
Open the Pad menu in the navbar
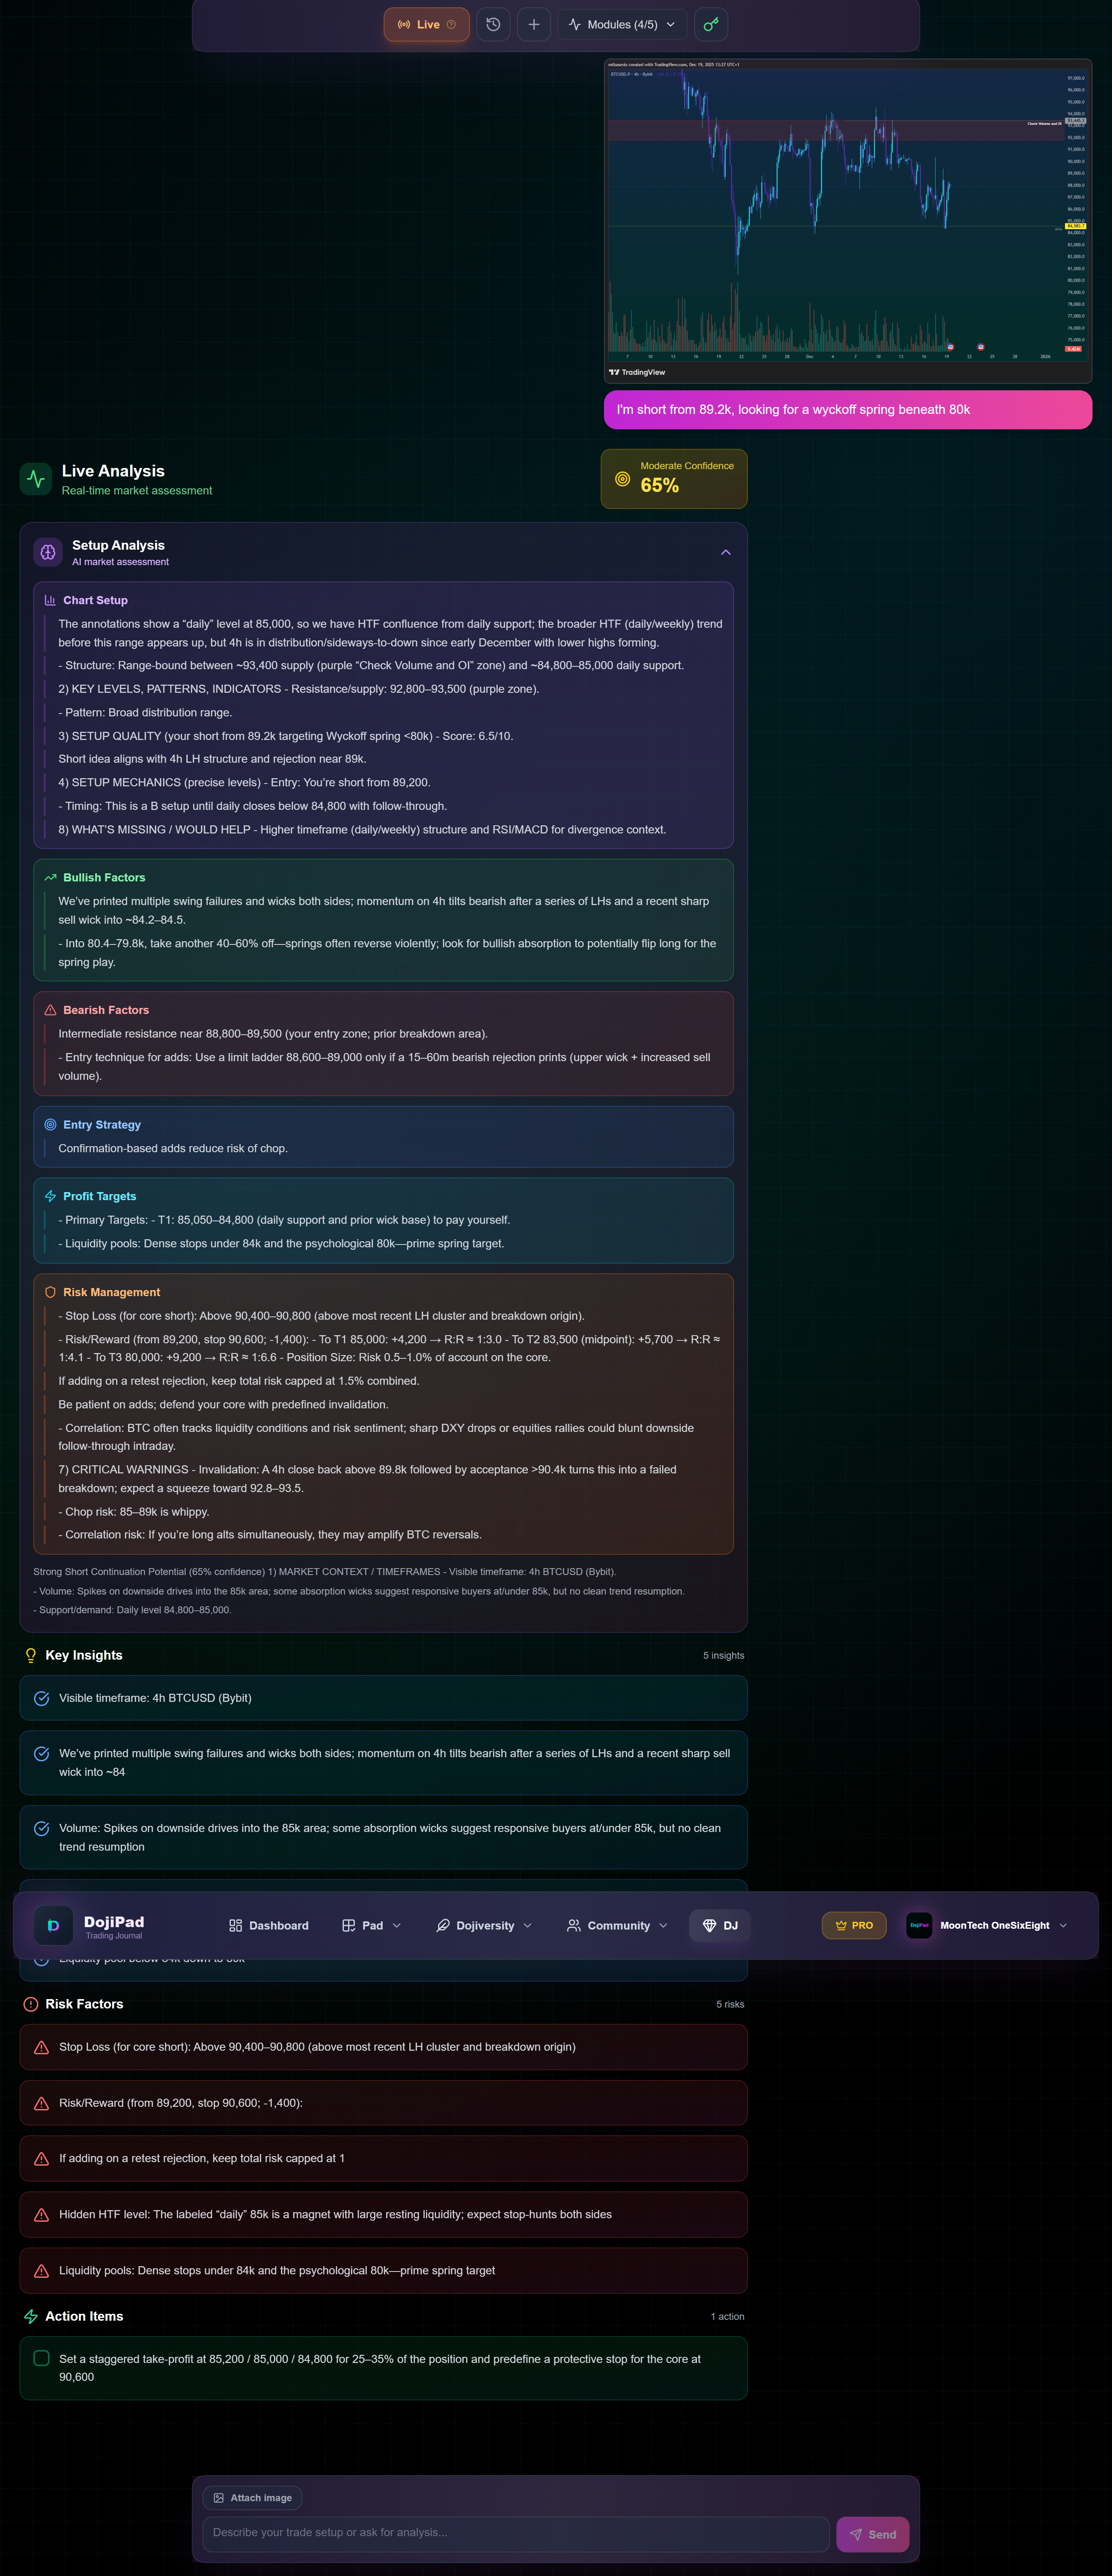tap(371, 1925)
